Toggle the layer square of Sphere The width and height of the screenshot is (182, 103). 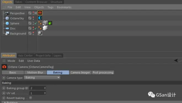[x=30, y=23]
